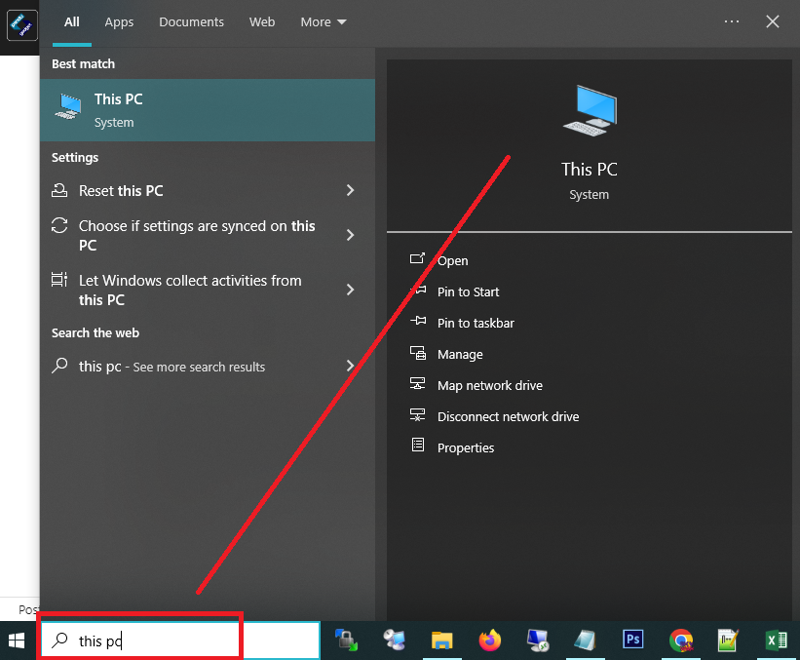Screen dimensions: 800x660
Task: Click Pin to Start action
Action: (x=468, y=291)
